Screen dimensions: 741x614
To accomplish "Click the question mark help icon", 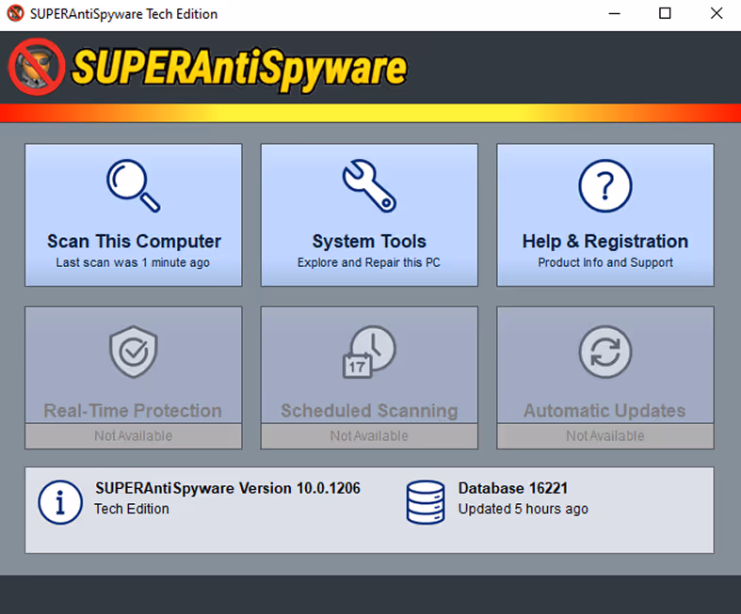I will click(x=604, y=186).
